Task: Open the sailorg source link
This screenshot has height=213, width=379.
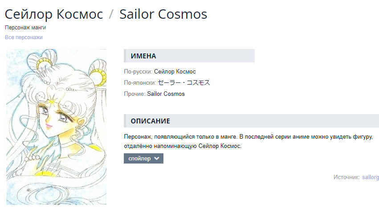Action: pyautogui.click(x=371, y=177)
